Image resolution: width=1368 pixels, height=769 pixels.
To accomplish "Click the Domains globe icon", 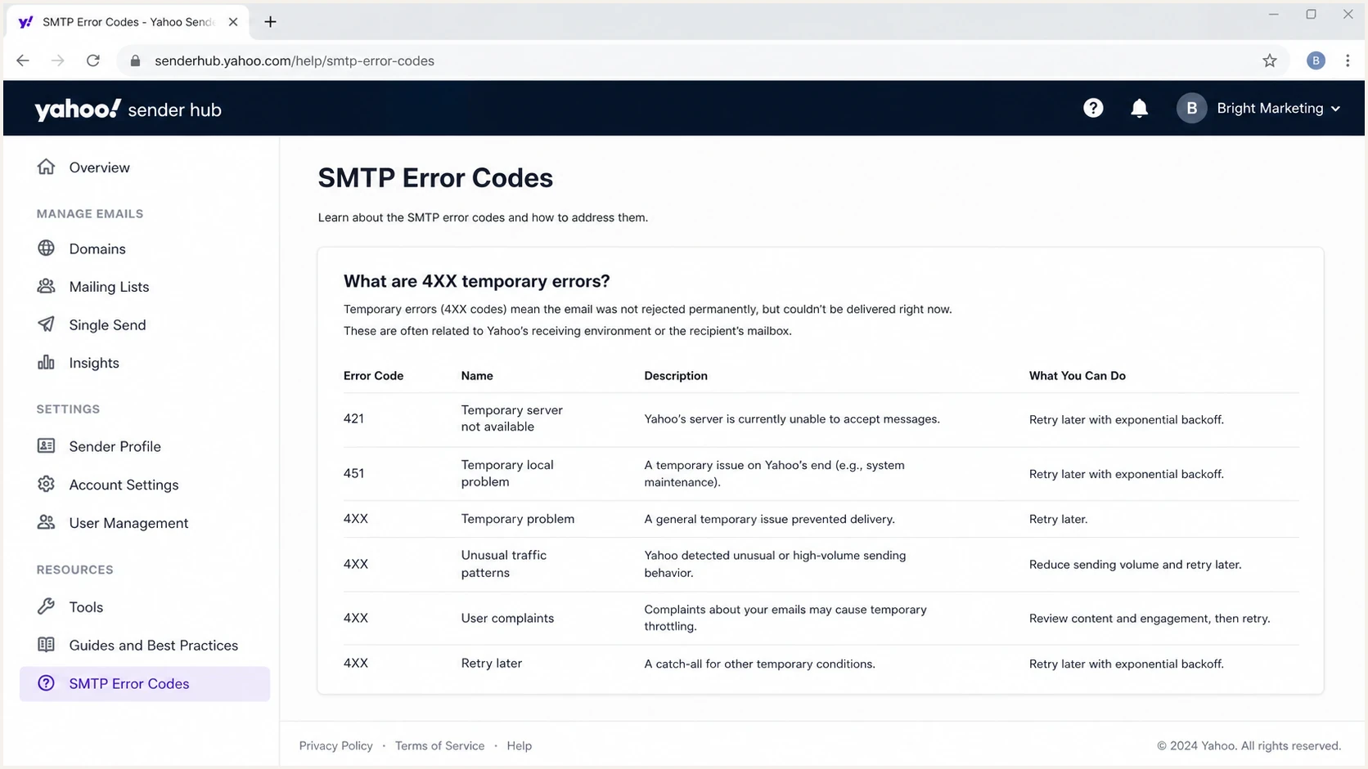I will tap(46, 248).
